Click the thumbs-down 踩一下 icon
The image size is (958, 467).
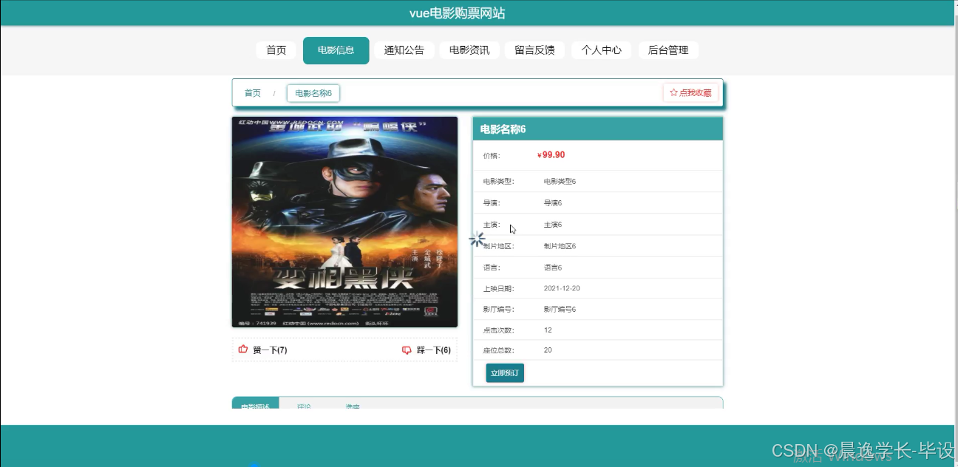(407, 350)
